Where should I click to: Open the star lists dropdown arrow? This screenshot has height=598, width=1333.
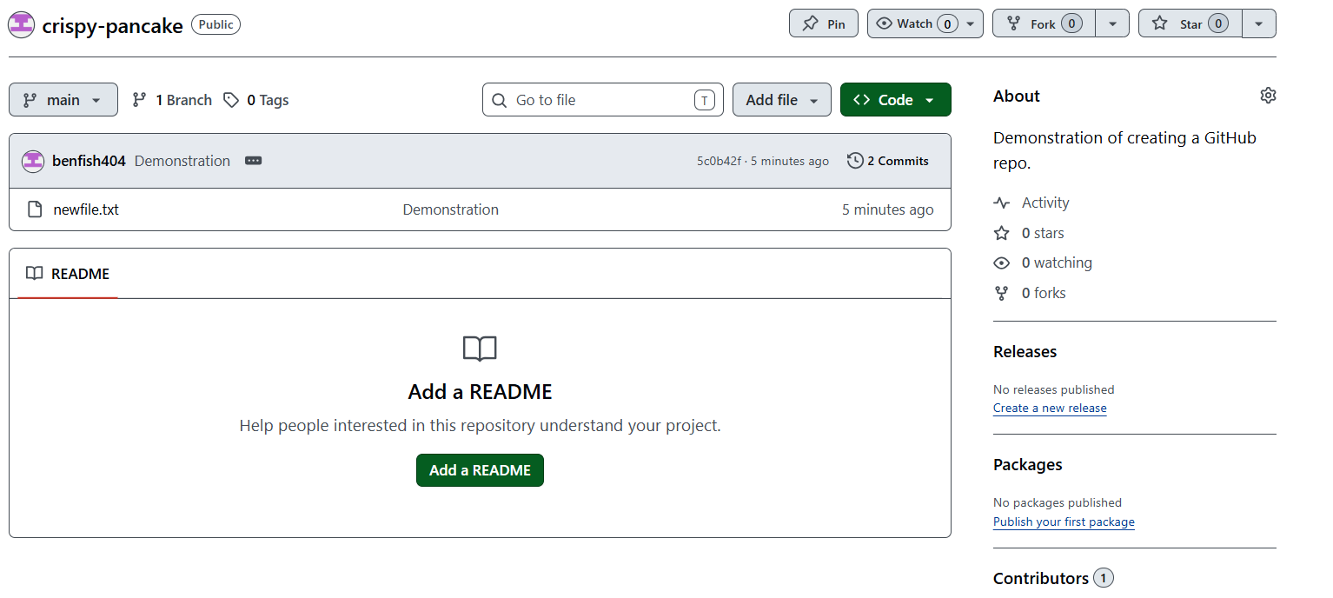[x=1259, y=23]
